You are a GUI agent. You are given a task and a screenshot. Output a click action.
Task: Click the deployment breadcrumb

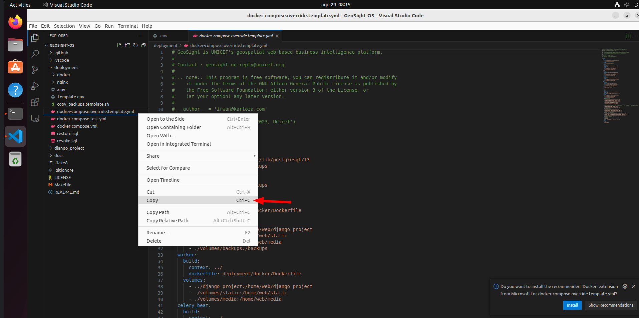[x=166, y=45]
